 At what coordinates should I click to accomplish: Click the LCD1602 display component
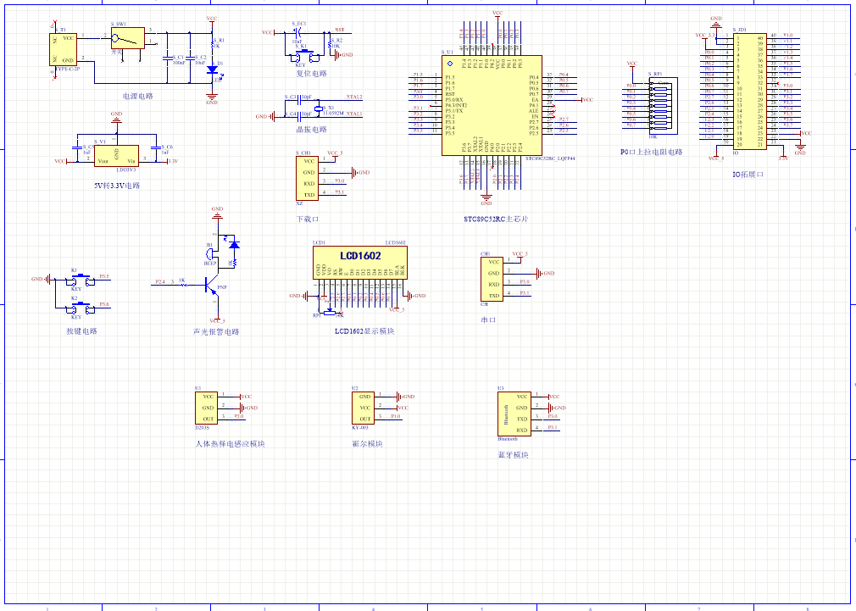pos(360,255)
